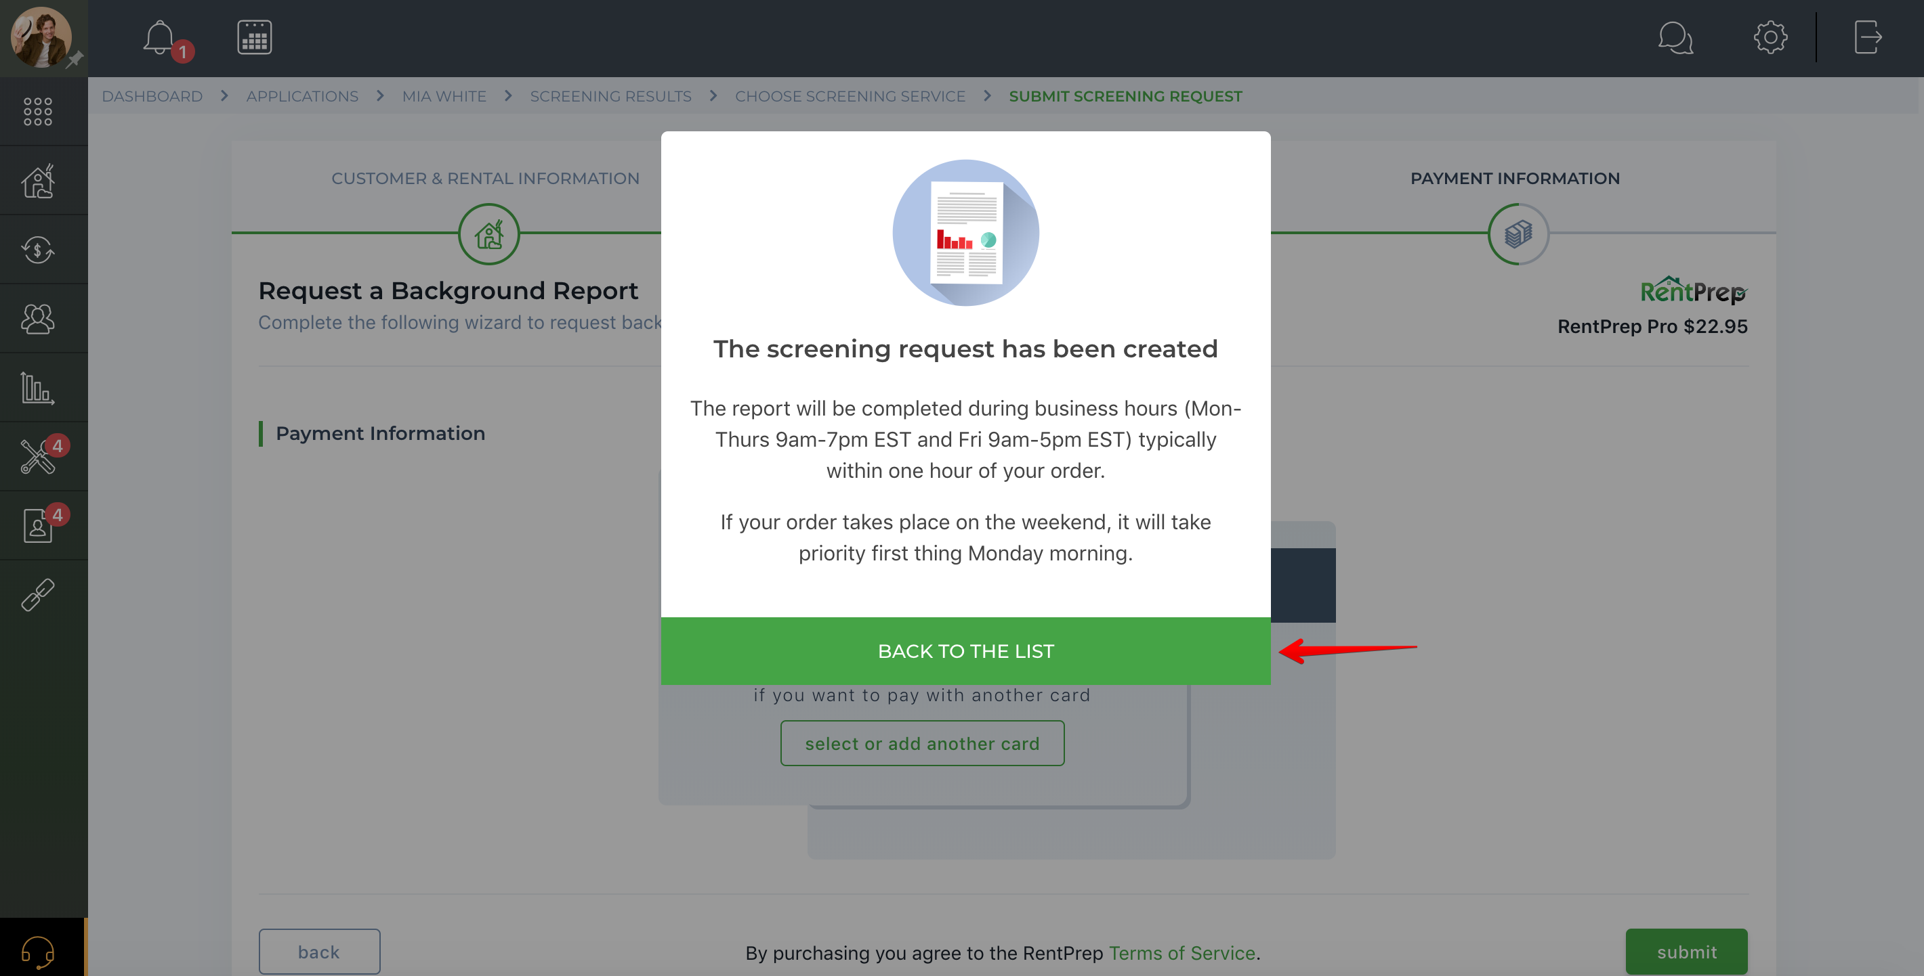Open the chat messages icon
Viewport: 1924px width, 976px height.
pos(1675,37)
